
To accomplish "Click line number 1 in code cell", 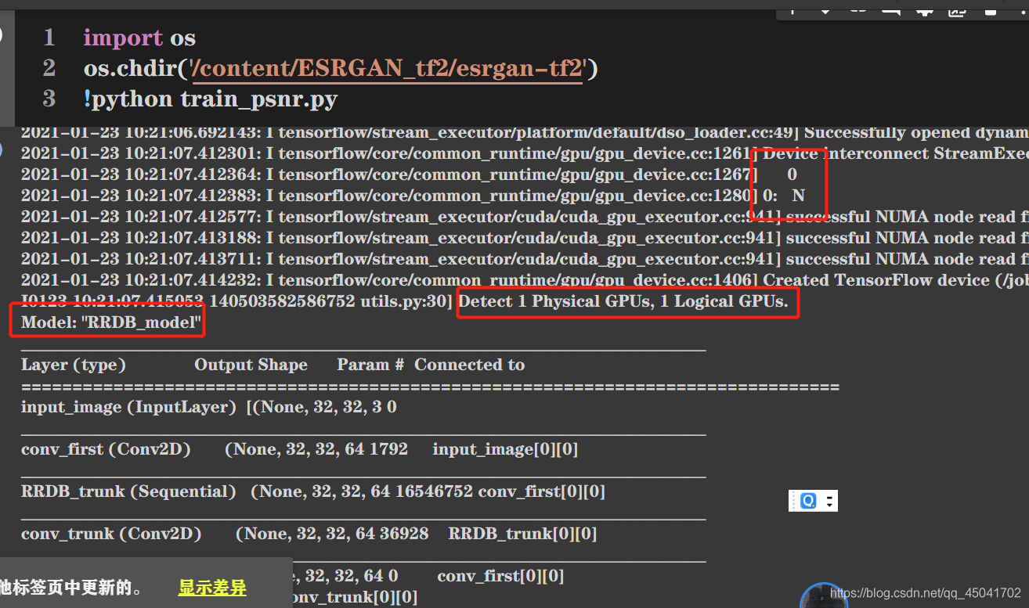I will coord(49,38).
